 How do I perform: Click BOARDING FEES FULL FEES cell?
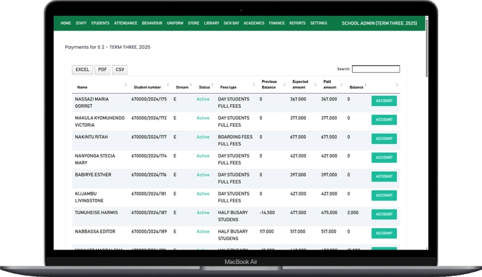(235, 141)
